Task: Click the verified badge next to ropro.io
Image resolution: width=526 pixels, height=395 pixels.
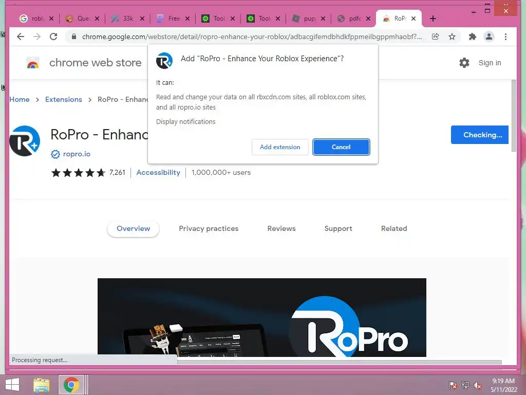Action: coord(55,154)
